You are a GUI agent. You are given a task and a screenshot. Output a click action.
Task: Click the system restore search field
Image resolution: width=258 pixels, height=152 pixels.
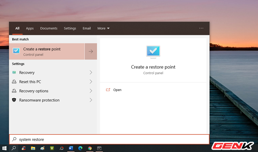(x=109, y=140)
